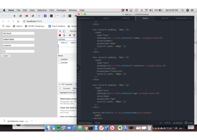Switch to the server.js tab in Atom

[x=126, y=18]
